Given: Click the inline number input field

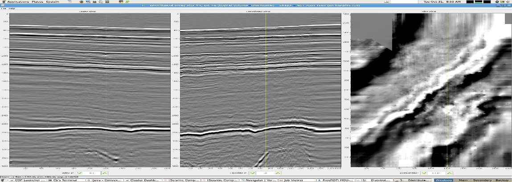Looking at the screenshot, I should click(x=91, y=173).
